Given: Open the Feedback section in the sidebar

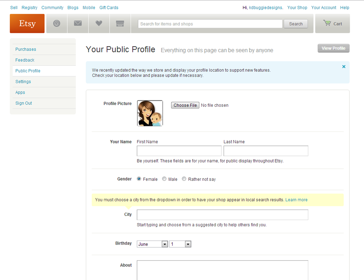Looking at the screenshot, I should pyautogui.click(x=25, y=60).
